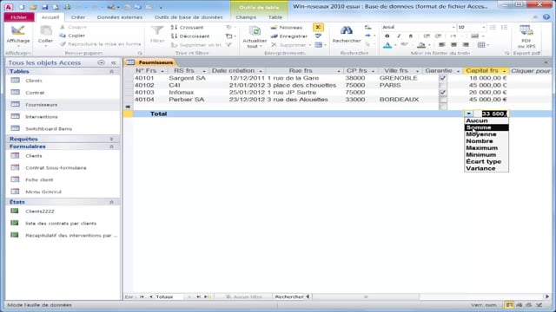This screenshot has height=312, width=556.
Task: Switch to Données externes tab
Action: 120,17
